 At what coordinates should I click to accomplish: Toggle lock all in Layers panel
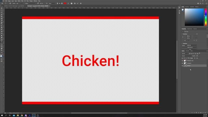[192, 58]
